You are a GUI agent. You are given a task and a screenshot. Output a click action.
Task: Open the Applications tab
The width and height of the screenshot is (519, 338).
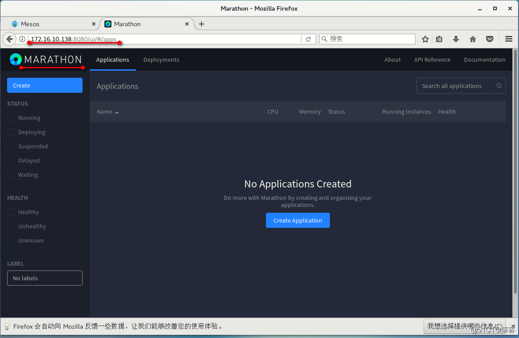pos(112,60)
